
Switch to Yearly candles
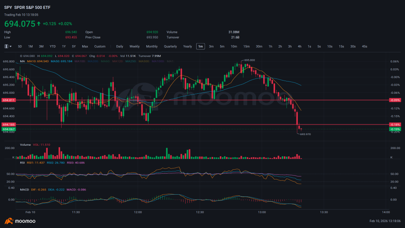187,46
